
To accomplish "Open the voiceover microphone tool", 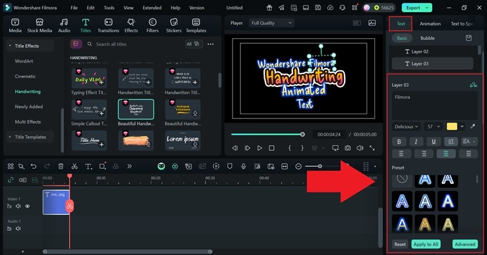I will click(243, 166).
